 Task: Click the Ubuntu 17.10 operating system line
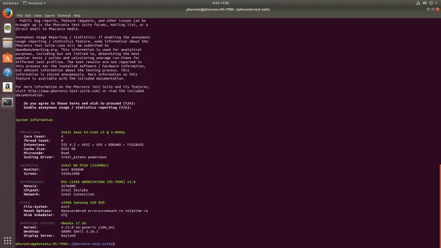point(73,223)
